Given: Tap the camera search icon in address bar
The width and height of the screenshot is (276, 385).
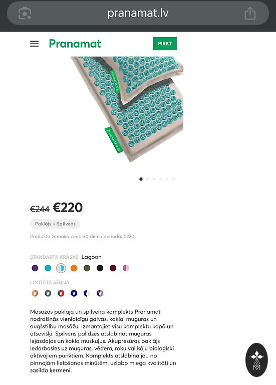Looking at the screenshot, I should pyautogui.click(x=25, y=13).
